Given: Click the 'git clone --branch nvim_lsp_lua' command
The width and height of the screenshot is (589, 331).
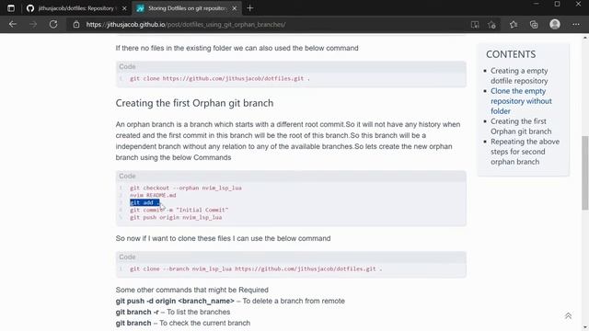Looking at the screenshot, I should (256, 268).
